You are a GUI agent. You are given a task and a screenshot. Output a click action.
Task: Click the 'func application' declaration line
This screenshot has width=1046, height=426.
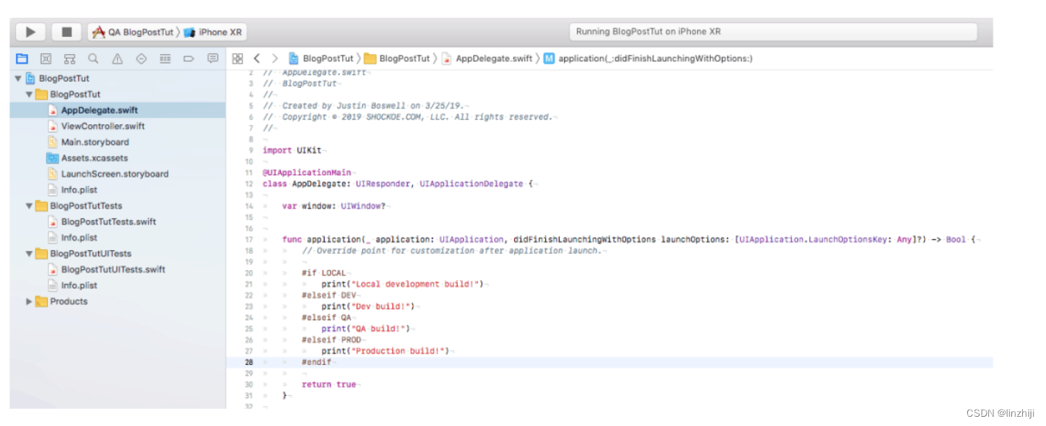click(x=630, y=239)
